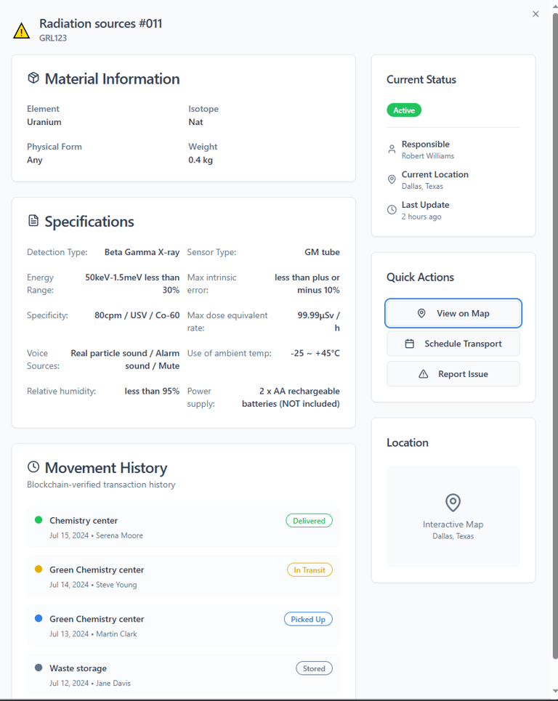Select the Delivered status badge
Screen dimensions: 558x701
pyautogui.click(x=309, y=520)
